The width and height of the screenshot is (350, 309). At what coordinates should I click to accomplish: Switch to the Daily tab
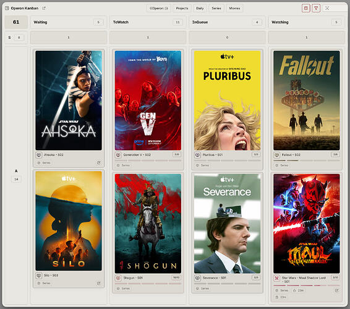click(x=200, y=8)
